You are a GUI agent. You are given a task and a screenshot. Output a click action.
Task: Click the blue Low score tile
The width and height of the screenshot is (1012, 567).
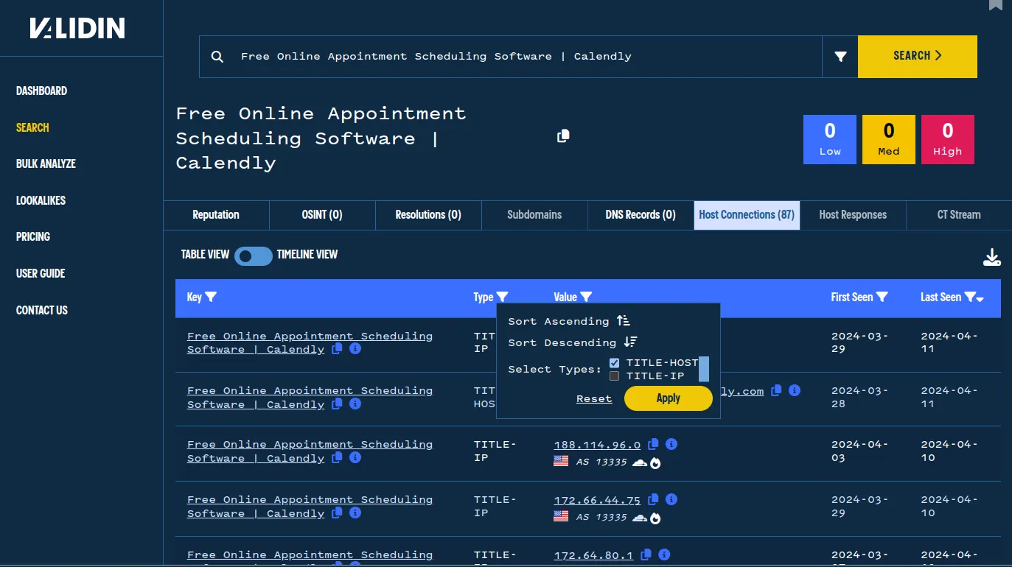pos(830,139)
